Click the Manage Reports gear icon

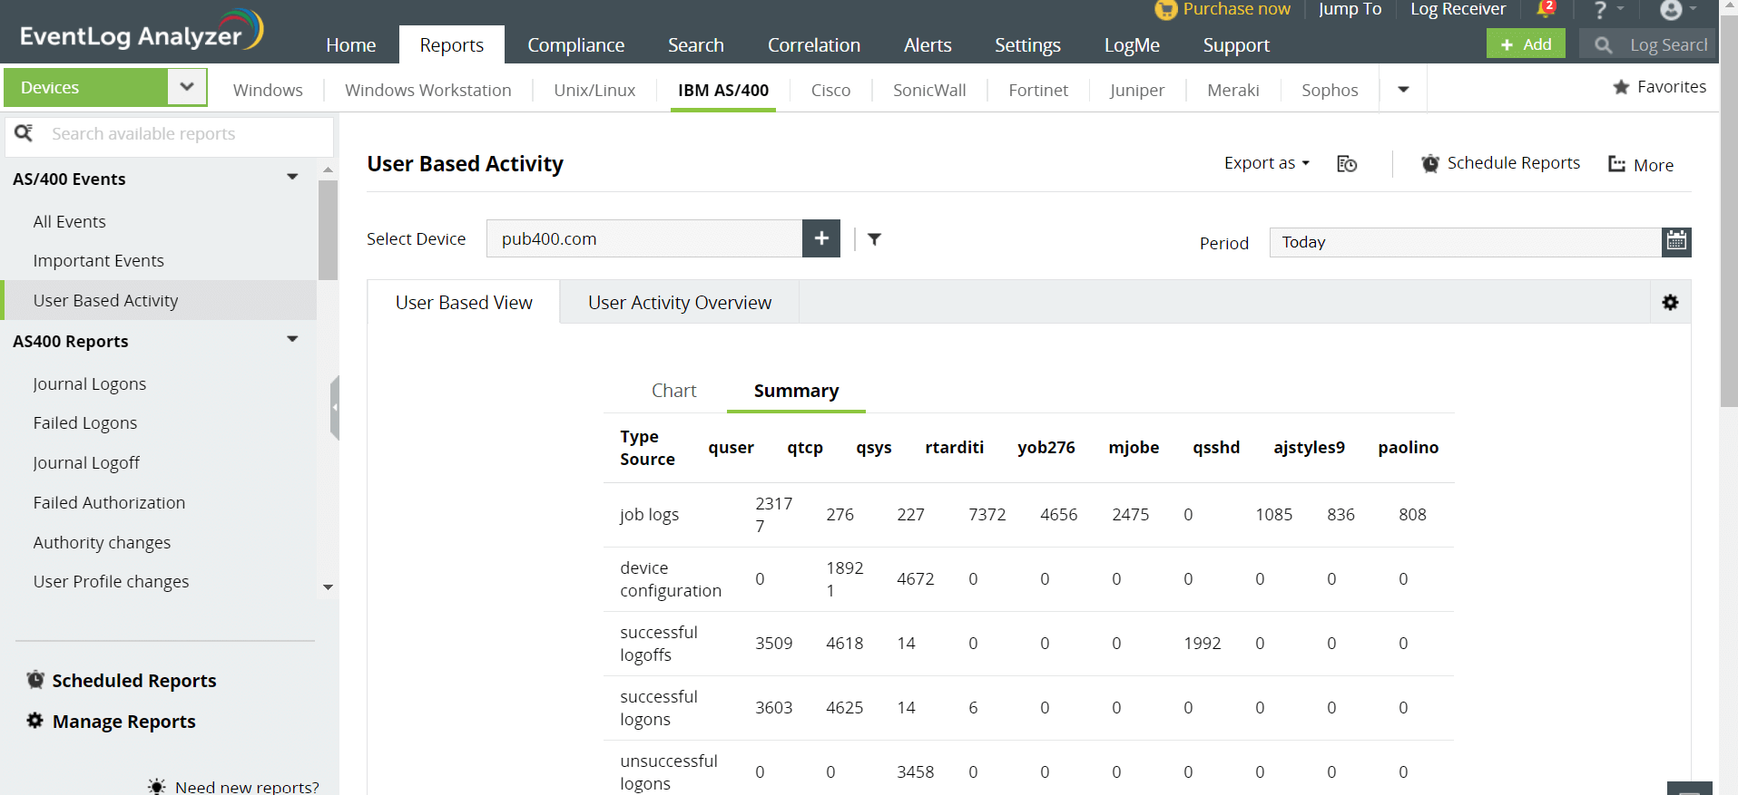point(35,721)
